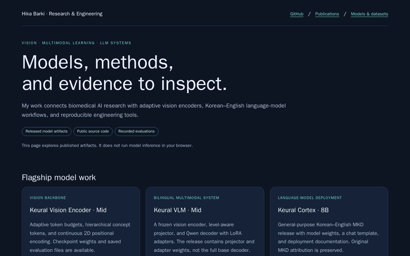The image size is (410, 256).
Task: Click the General-purpose Korean–English MKD description
Action: [328, 237]
